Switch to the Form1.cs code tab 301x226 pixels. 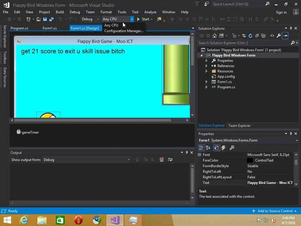click(49, 28)
